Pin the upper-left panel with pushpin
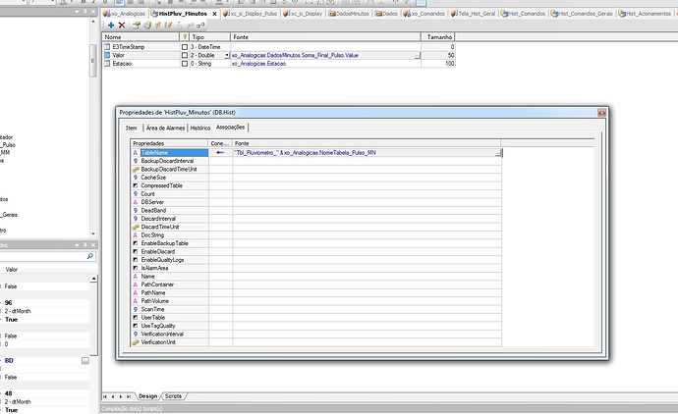Image resolution: width=678 pixels, height=414 pixels. pyautogui.click(x=85, y=11)
